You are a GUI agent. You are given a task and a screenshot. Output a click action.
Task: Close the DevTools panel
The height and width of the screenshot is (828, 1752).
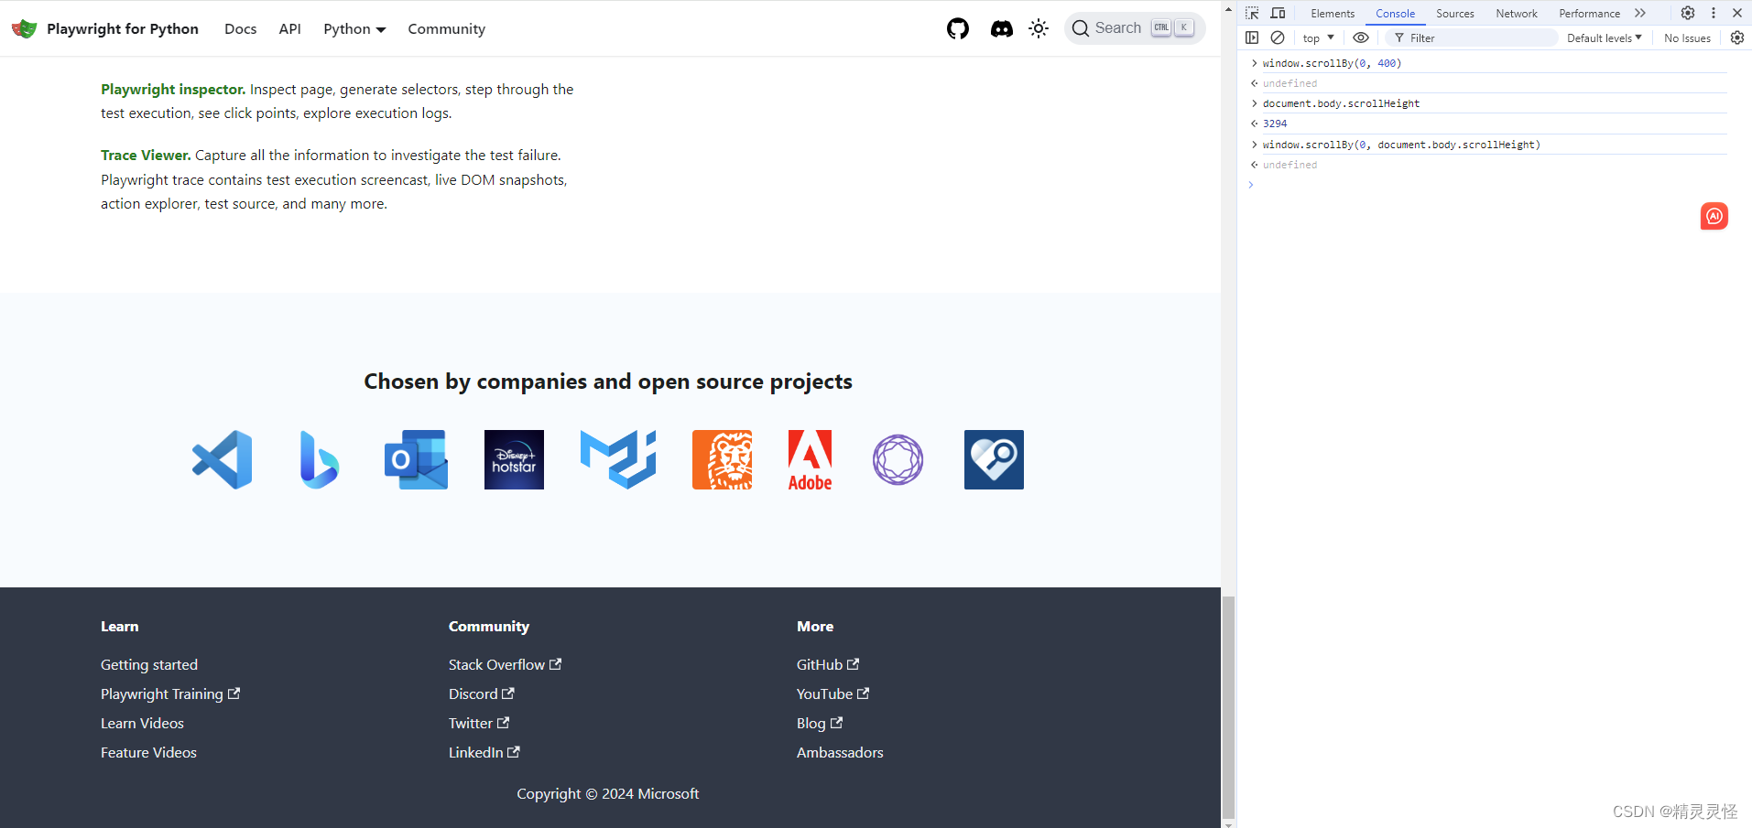[x=1737, y=13]
